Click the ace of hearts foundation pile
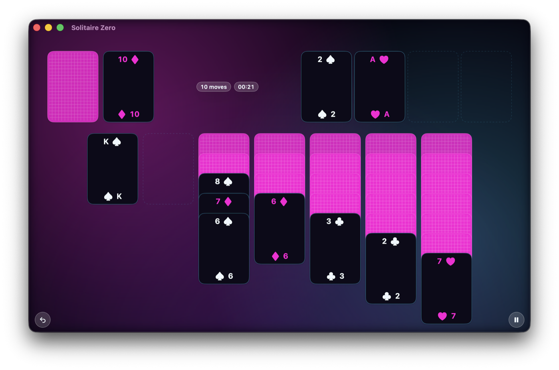 point(380,87)
